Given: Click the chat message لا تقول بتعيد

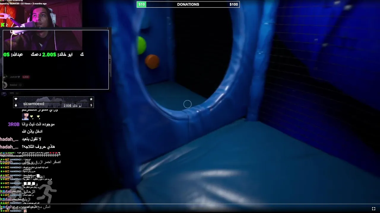Looking at the screenshot, I should [31, 139].
